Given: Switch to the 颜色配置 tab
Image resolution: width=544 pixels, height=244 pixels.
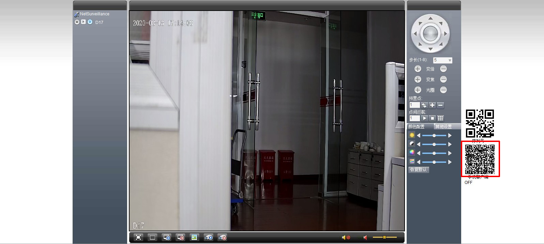Looking at the screenshot, I should coord(417,127).
